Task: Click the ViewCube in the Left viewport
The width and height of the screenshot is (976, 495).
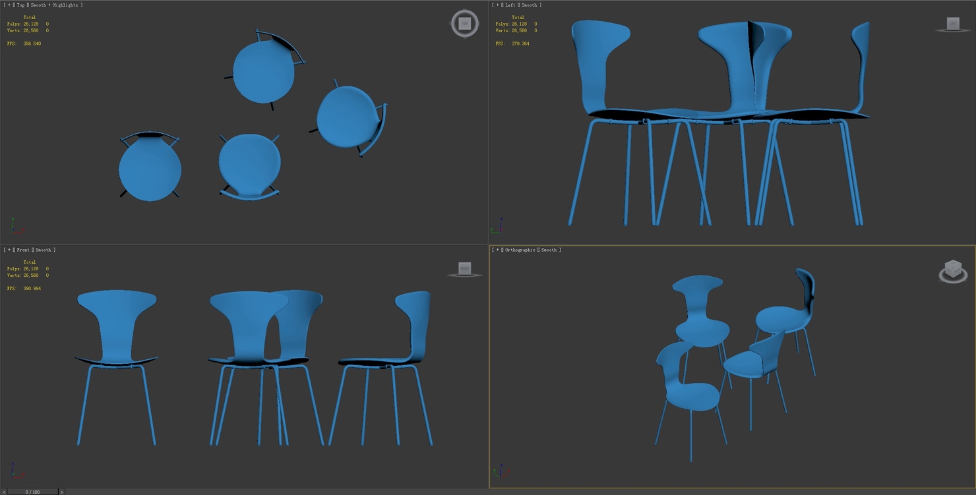Action: [952, 24]
